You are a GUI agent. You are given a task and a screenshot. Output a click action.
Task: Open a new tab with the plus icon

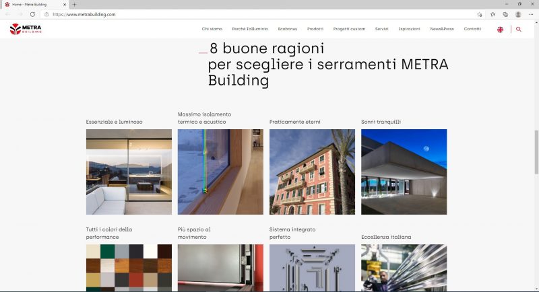74,5
